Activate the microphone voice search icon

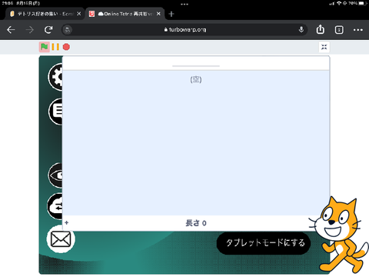[301, 30]
